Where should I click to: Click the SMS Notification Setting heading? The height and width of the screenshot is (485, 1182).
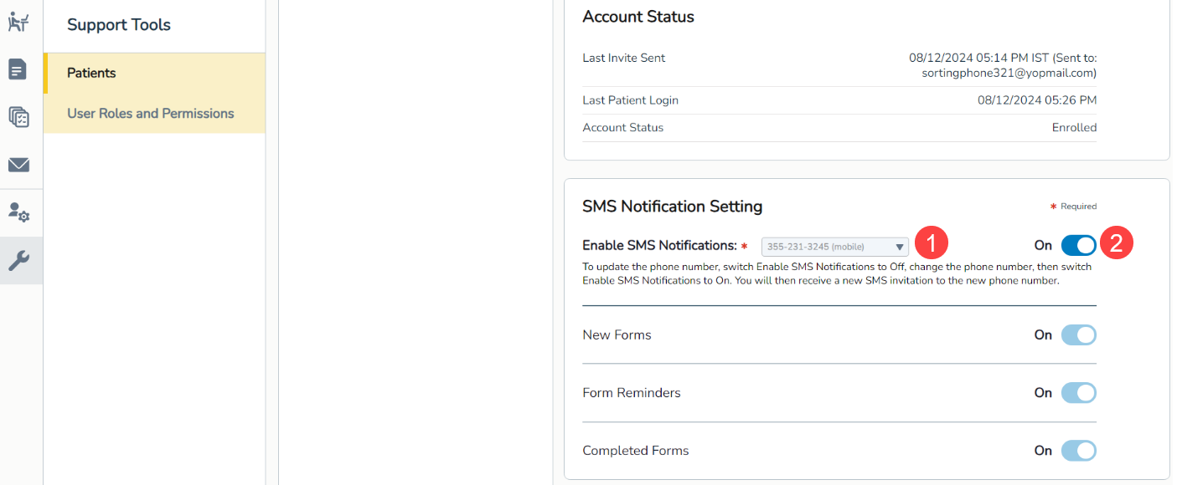pyautogui.click(x=672, y=206)
